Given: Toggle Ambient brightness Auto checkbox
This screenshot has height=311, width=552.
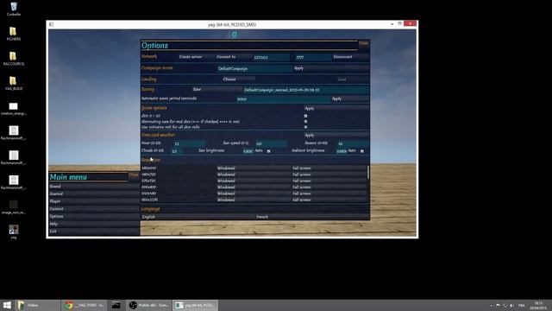Looking at the screenshot, I should (x=362, y=151).
